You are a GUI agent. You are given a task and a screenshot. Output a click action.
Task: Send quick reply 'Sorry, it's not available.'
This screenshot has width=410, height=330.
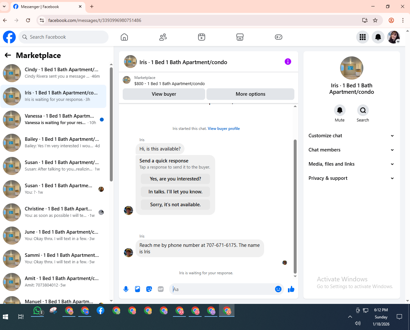[x=175, y=205]
